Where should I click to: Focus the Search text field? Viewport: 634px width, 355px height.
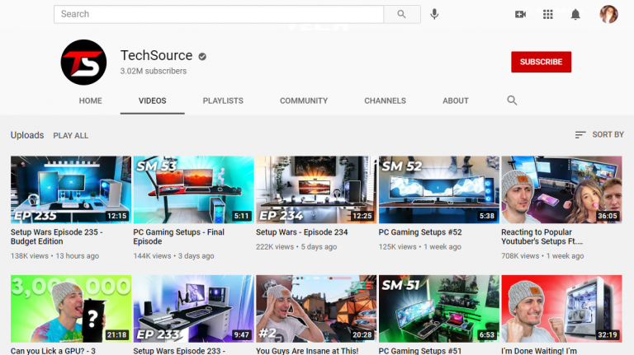[219, 14]
